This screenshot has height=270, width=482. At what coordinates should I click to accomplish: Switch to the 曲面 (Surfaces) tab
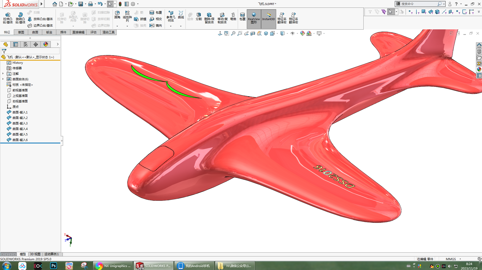[35, 32]
